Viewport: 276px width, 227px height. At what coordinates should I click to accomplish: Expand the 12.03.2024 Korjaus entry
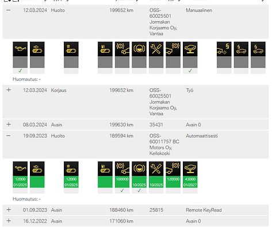click(x=9, y=90)
